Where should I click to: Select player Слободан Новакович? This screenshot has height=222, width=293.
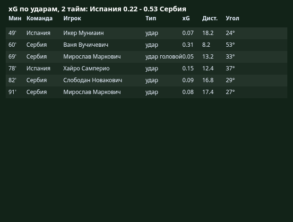click(x=93, y=80)
